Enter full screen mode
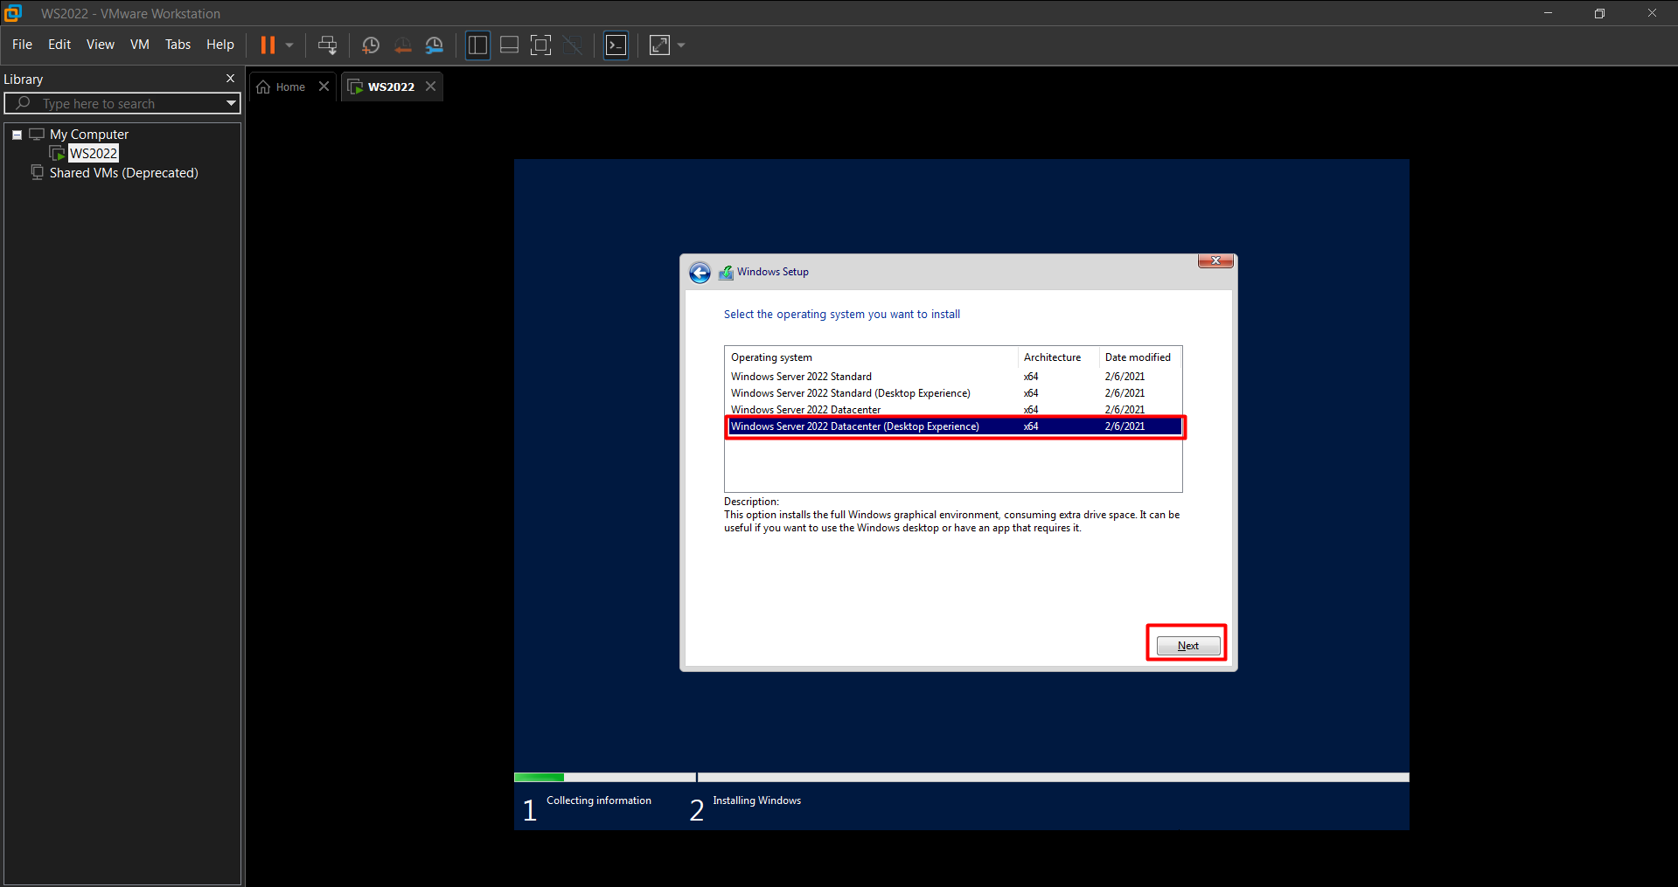Image resolution: width=1678 pixels, height=887 pixels. pos(541,45)
